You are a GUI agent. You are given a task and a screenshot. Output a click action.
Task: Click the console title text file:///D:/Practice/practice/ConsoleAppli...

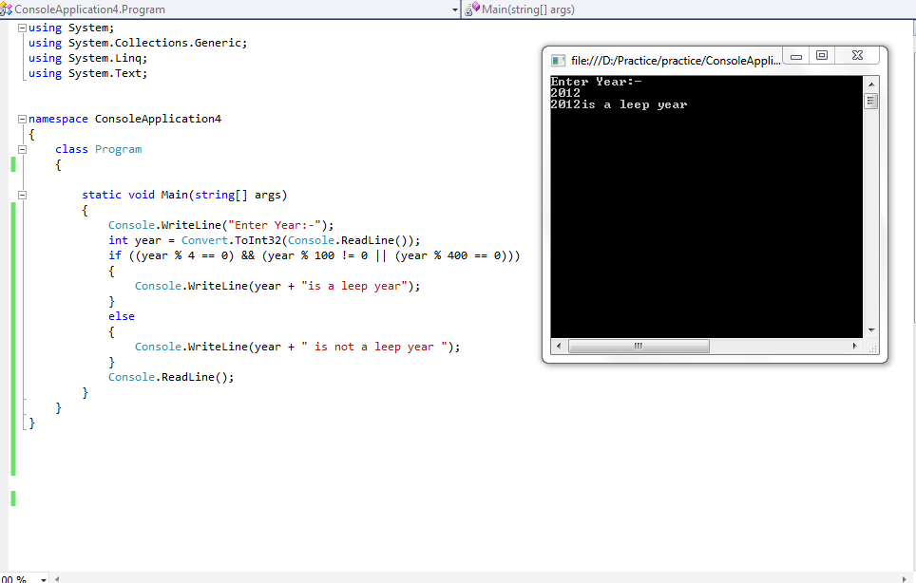pos(676,61)
